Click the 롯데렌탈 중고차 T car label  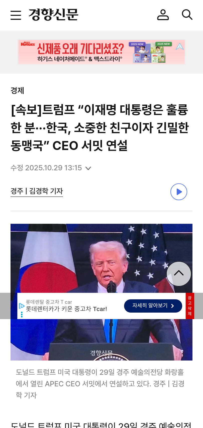49,302
